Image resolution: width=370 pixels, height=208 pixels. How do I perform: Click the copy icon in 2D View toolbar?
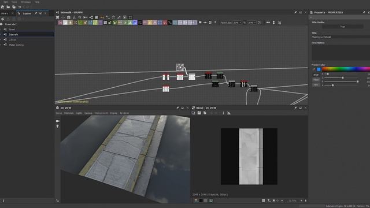(x=205, y=113)
